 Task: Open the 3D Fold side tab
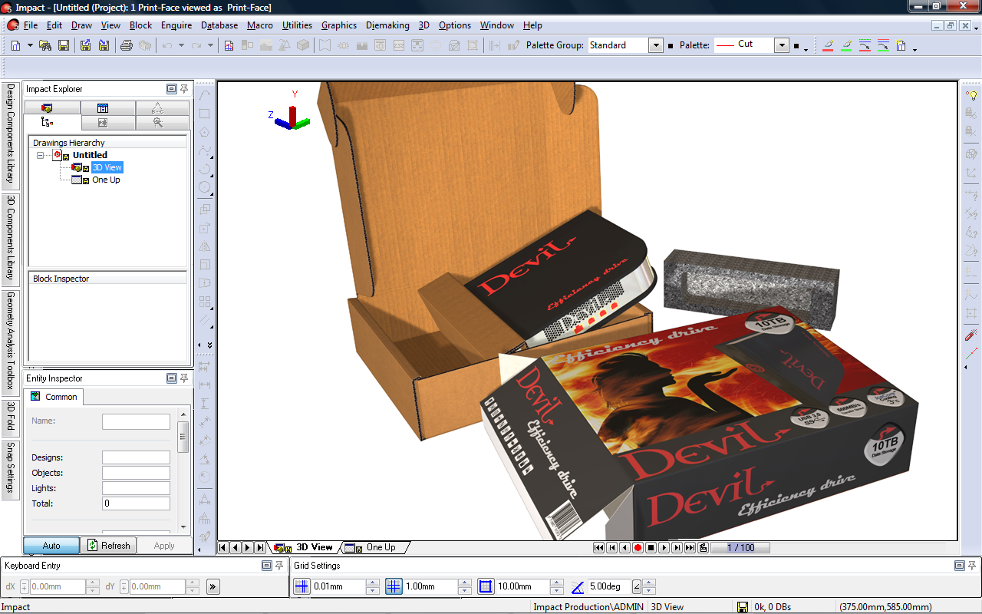tap(11, 417)
